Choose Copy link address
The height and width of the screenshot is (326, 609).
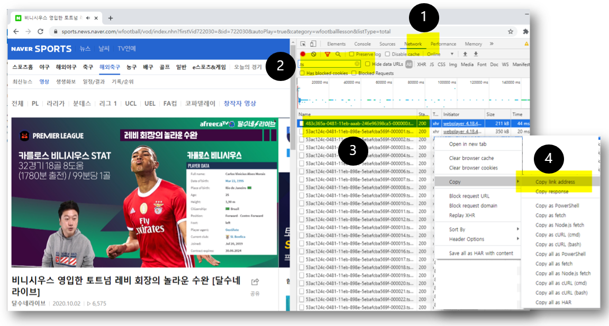(x=555, y=182)
